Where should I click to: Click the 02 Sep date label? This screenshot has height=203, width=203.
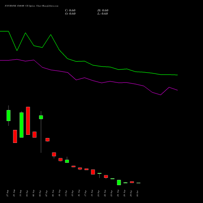tap(34, 193)
